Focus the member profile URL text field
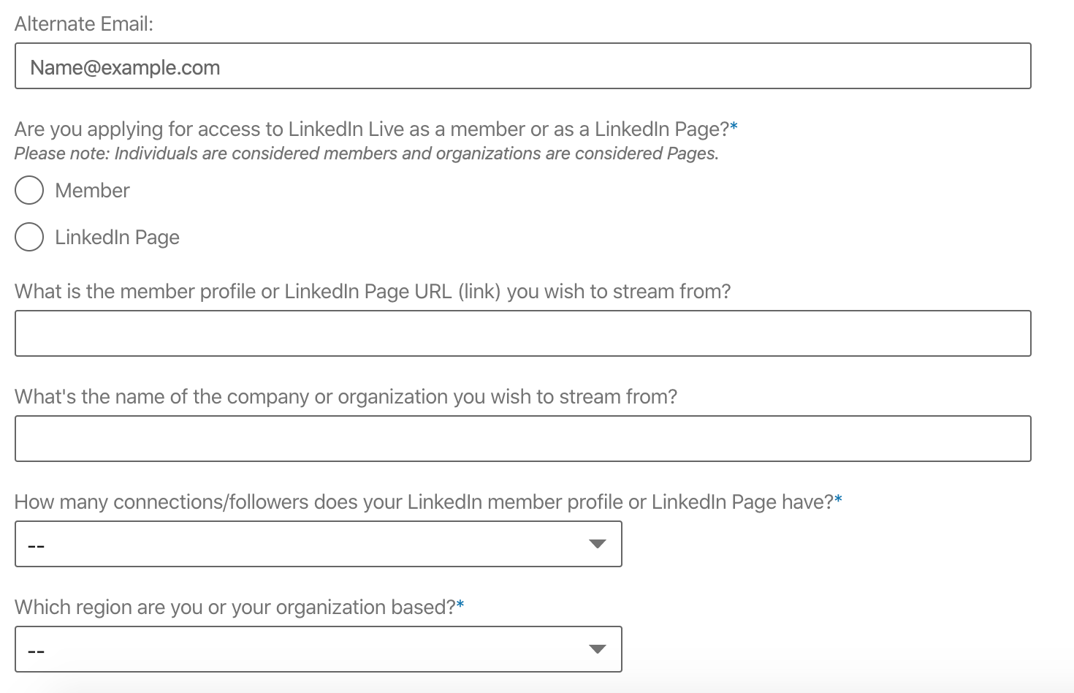 point(522,333)
